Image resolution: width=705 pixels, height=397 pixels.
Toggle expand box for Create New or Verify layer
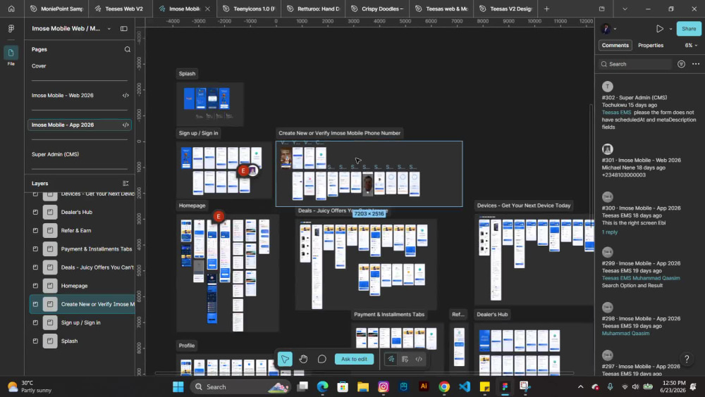(35, 304)
